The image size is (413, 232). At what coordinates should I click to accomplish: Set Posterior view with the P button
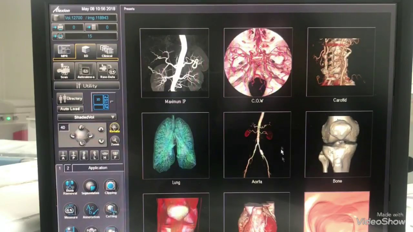click(x=74, y=155)
